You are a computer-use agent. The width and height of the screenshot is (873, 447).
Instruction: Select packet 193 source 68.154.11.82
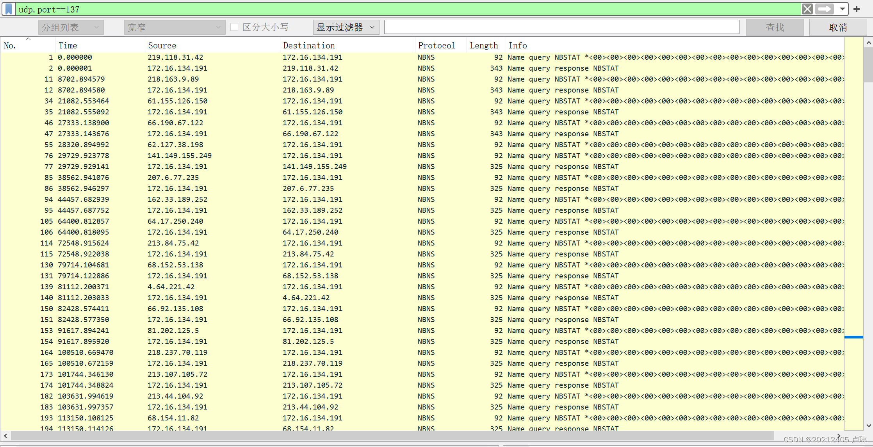tap(422, 418)
